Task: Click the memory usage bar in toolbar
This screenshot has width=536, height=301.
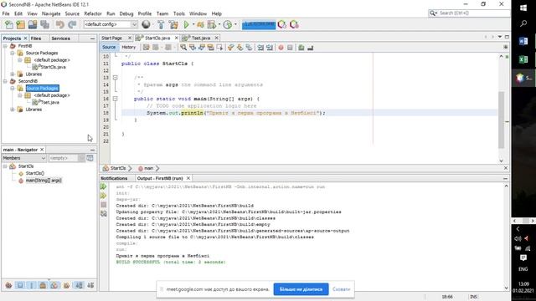Action: [x=259, y=24]
